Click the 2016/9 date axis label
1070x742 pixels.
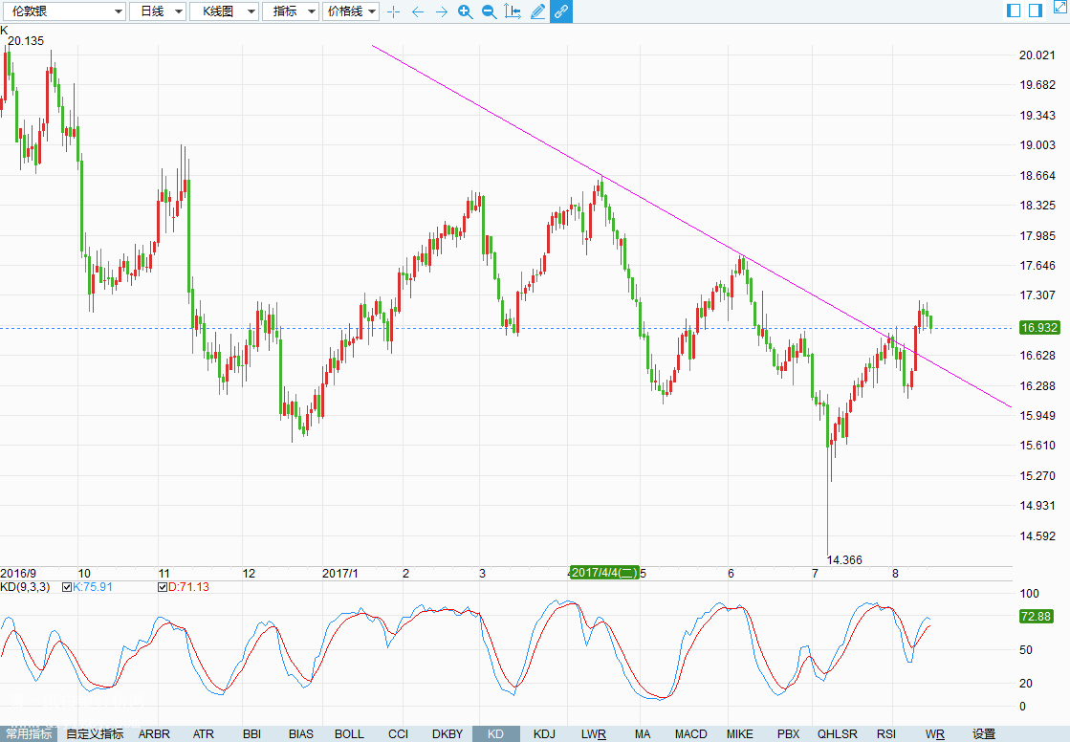18,574
